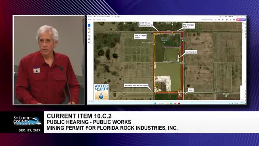
Task: Click the MW 6R Logger TMW 2 callout
Action: point(189,26)
